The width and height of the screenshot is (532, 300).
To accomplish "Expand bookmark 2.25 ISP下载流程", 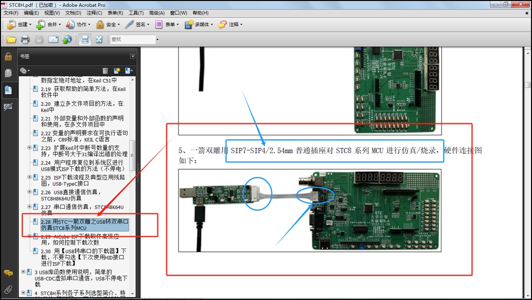I will (x=30, y=177).
